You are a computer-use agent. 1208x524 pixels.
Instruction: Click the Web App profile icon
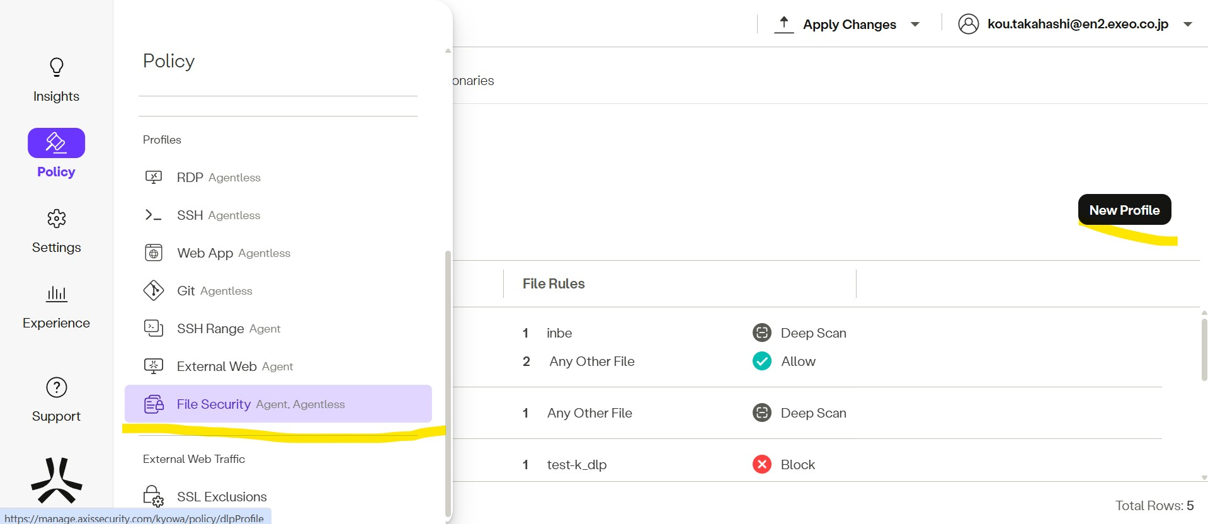pos(154,253)
